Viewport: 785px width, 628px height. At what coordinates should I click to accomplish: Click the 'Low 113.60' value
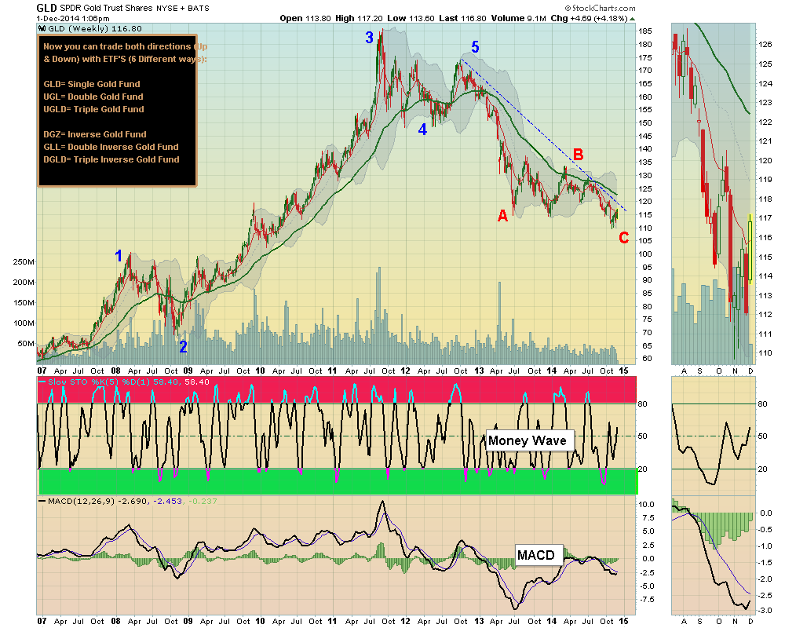click(x=411, y=18)
